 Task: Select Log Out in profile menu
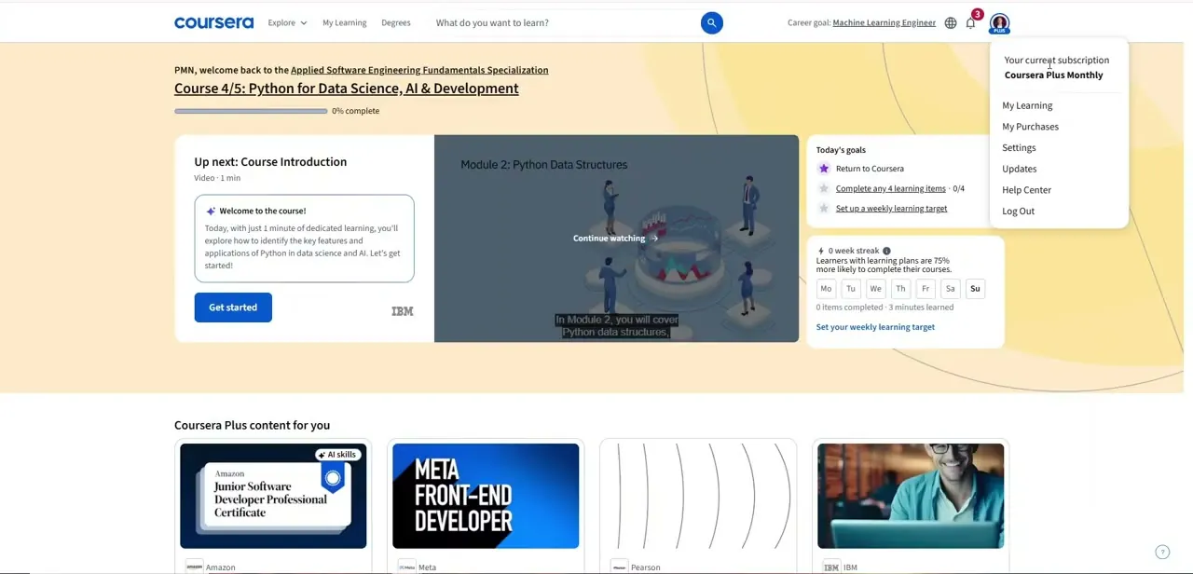[x=1019, y=211]
